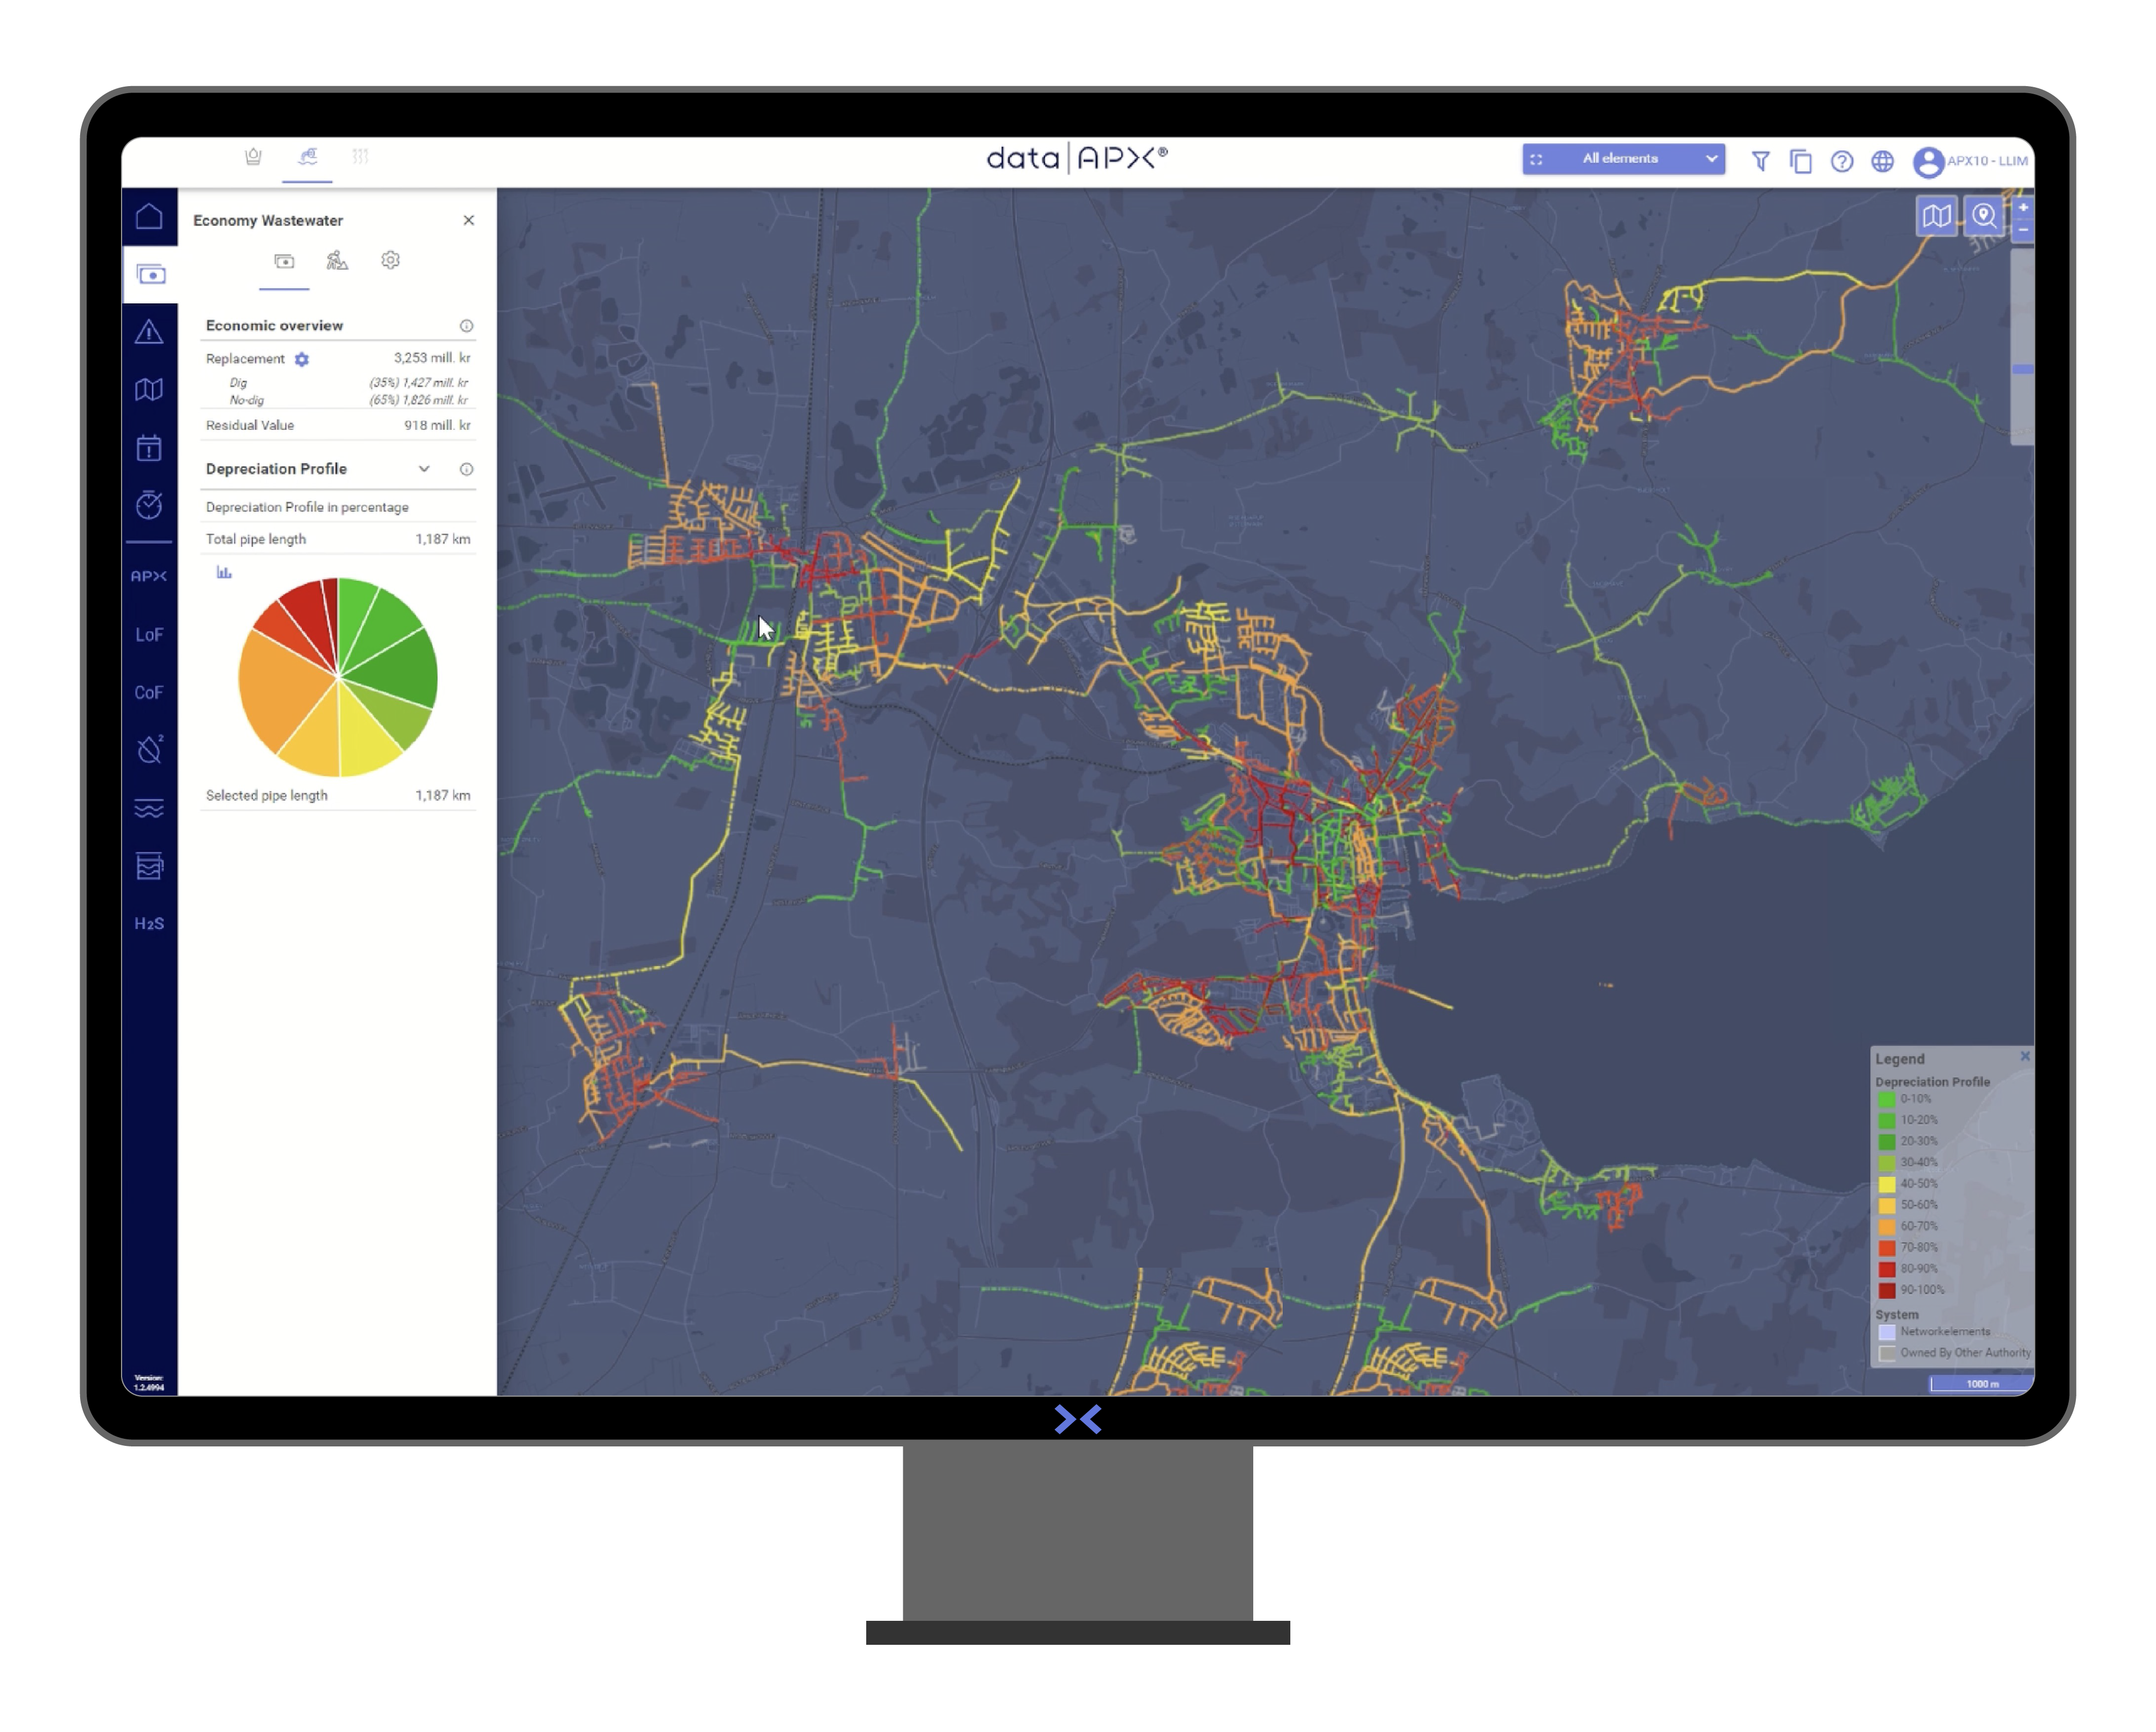Click the map location search icon
2156x1732 pixels.
pyautogui.click(x=1984, y=216)
